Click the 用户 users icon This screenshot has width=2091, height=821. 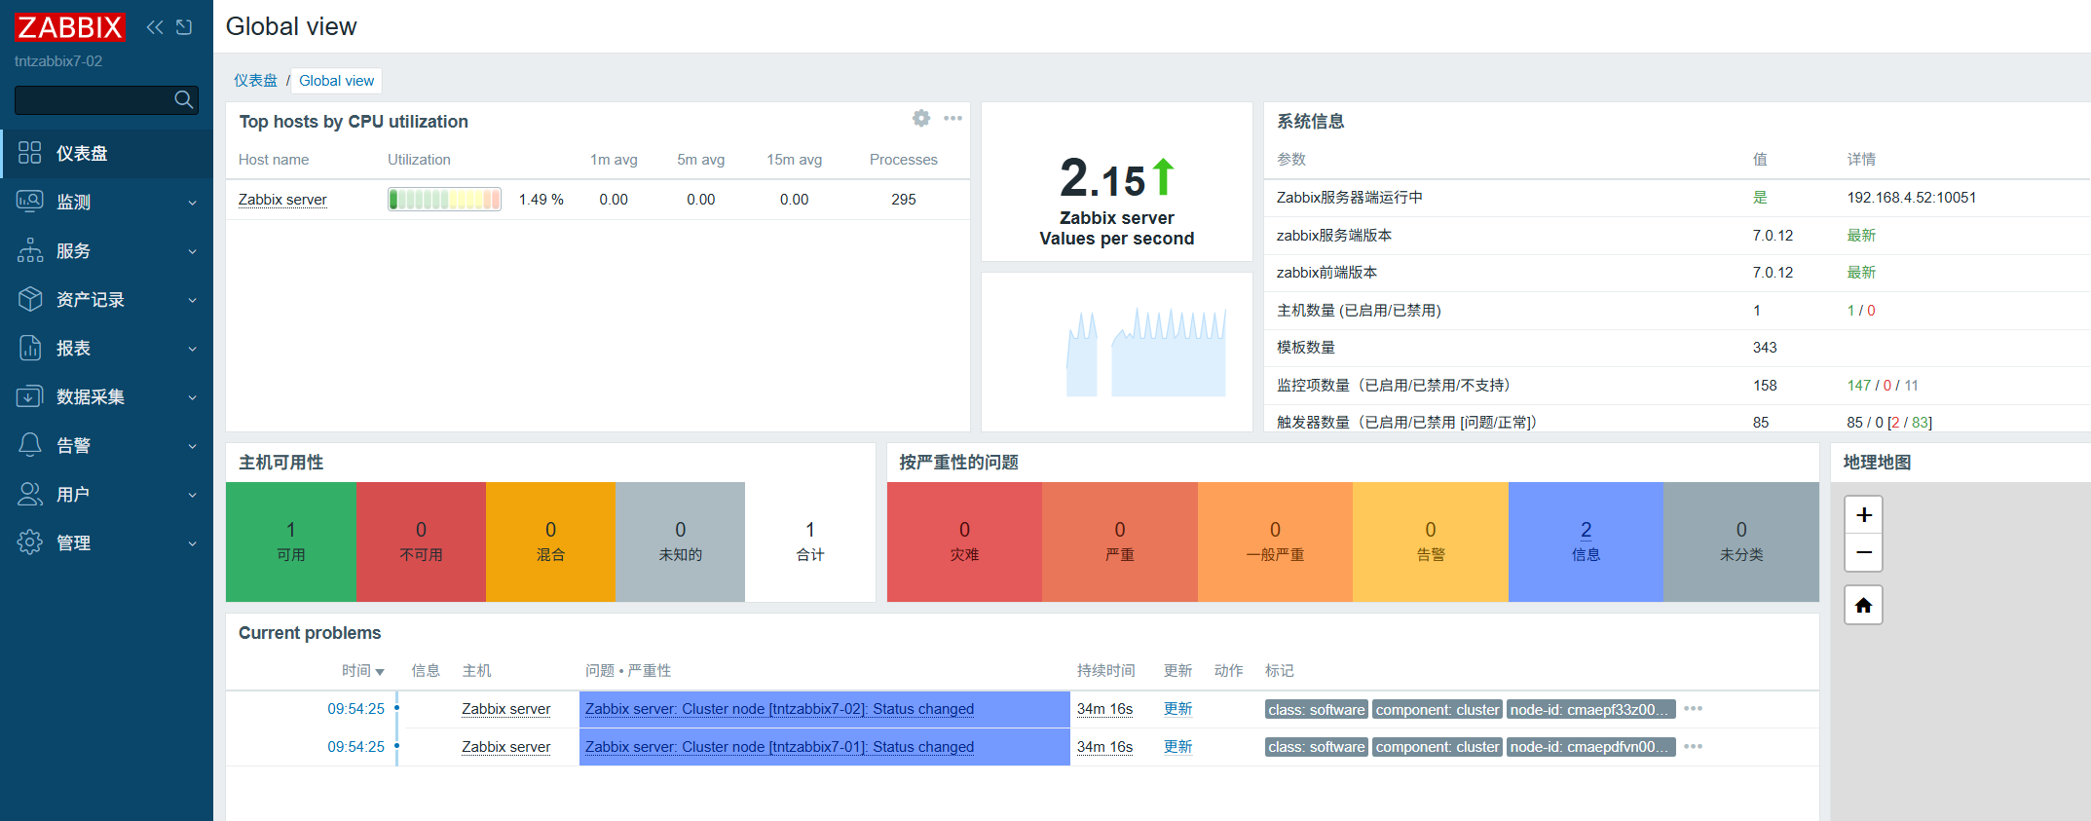pyautogui.click(x=30, y=494)
